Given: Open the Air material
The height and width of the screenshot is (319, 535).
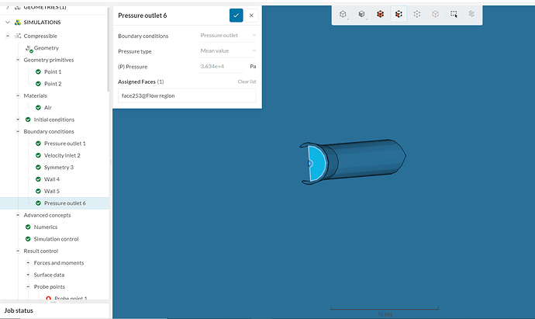Looking at the screenshot, I should (48, 108).
